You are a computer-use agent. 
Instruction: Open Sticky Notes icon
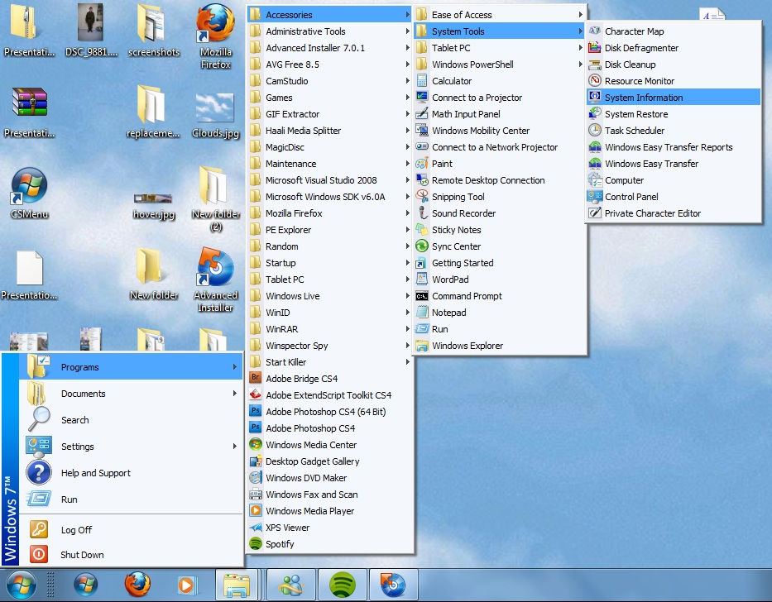[422, 230]
